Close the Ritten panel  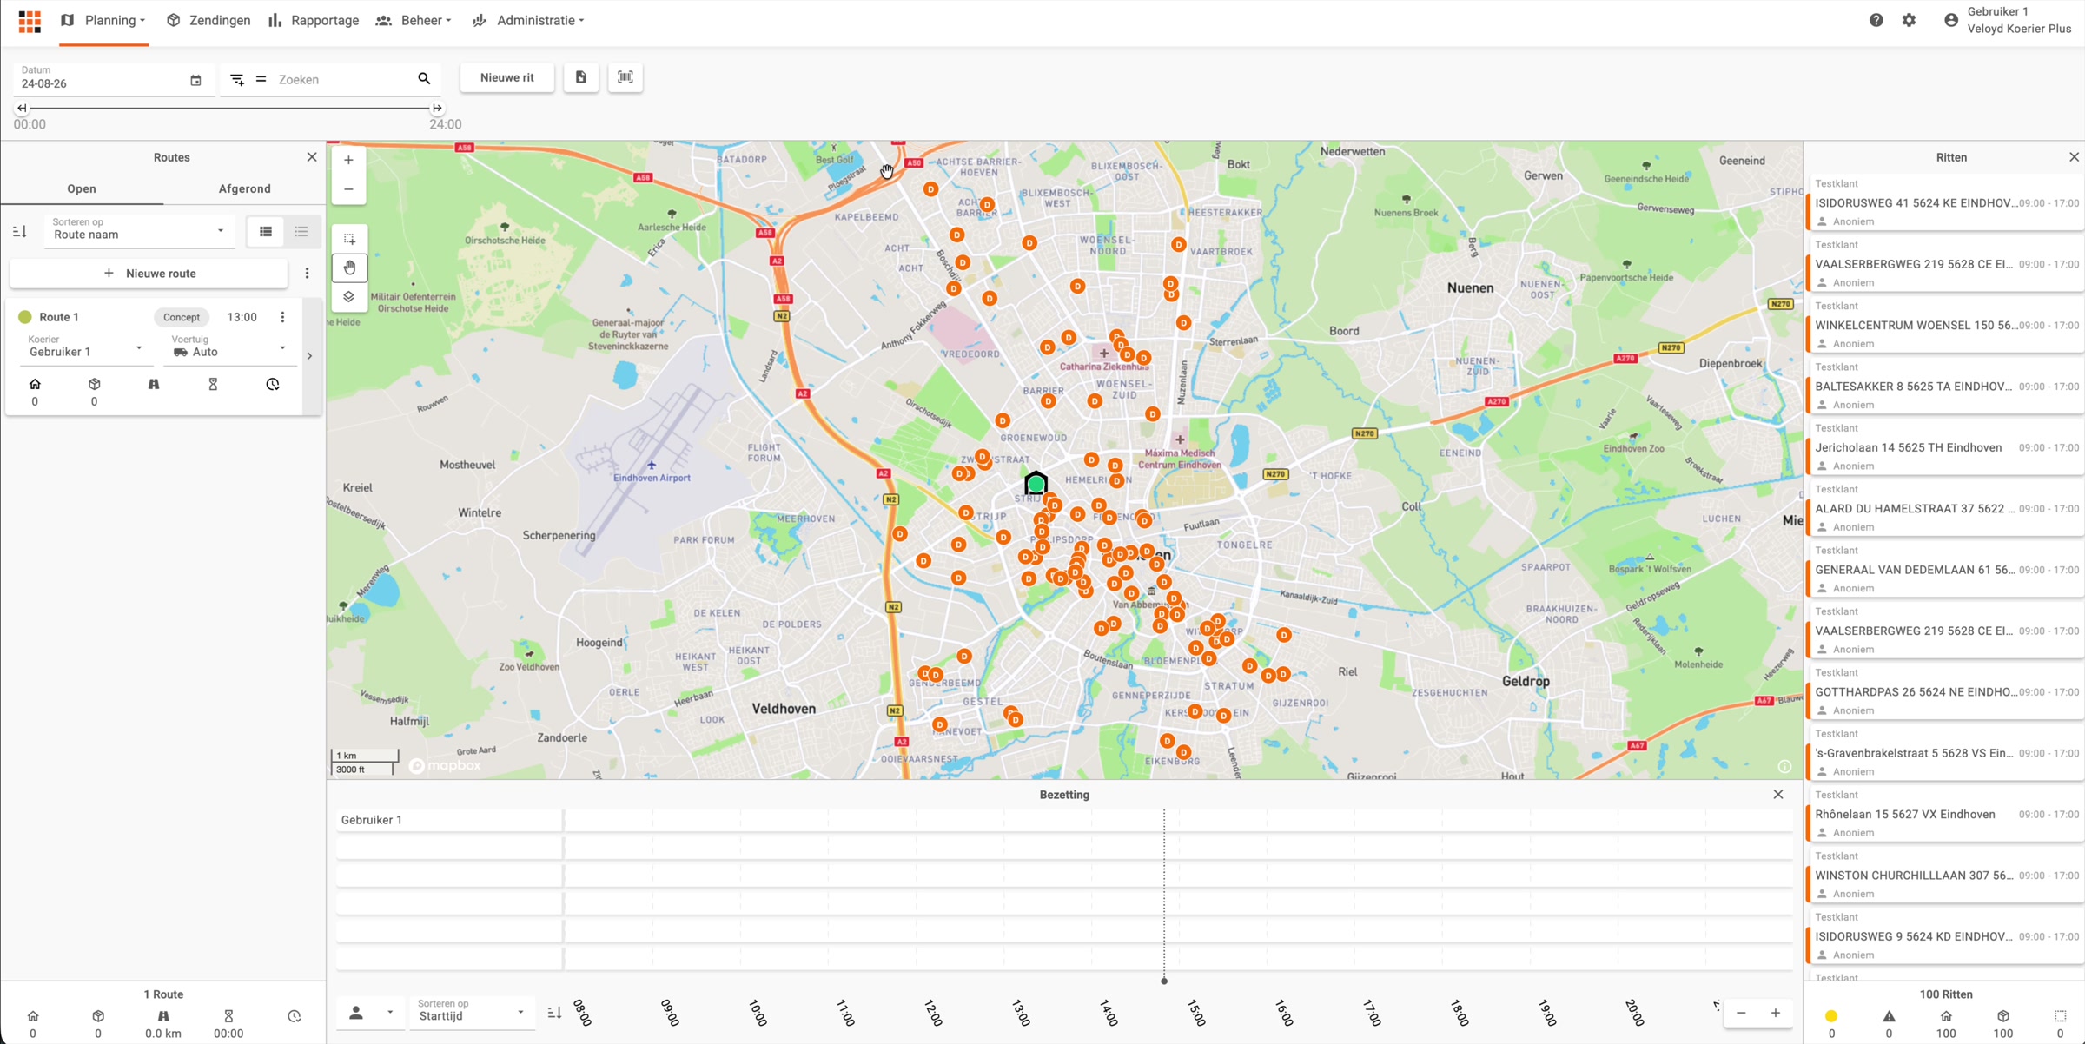(2074, 157)
